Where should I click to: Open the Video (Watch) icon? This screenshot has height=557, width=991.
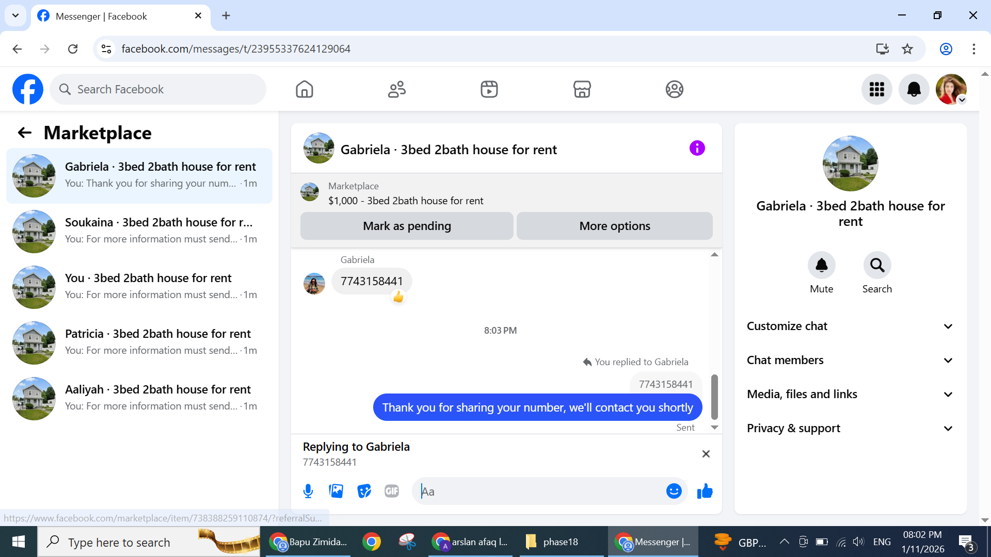click(489, 89)
